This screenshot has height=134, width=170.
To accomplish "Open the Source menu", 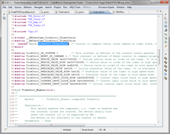I will tap(18, 7).
